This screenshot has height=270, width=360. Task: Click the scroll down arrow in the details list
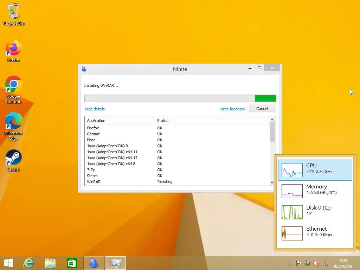272,182
